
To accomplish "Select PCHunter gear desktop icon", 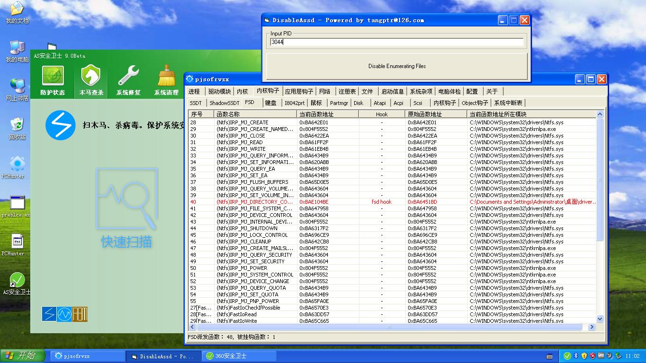I will pos(16,168).
